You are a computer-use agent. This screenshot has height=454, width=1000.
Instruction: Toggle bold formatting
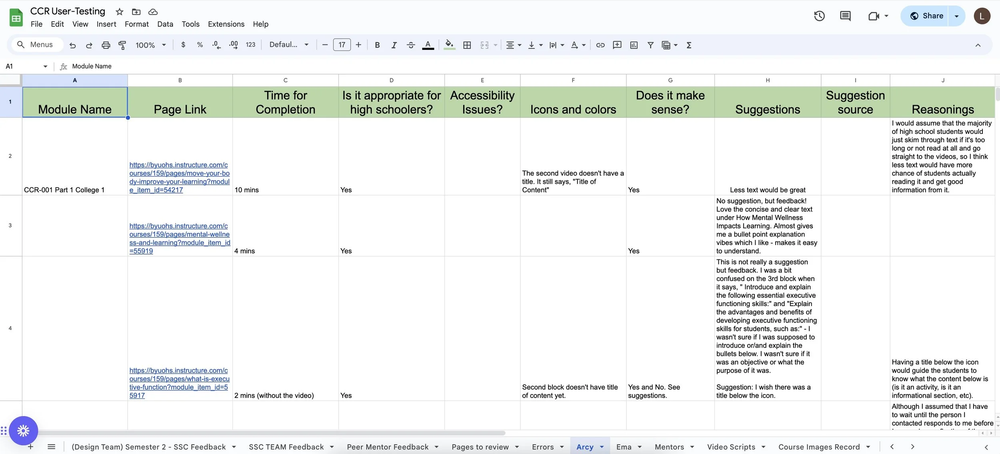(377, 45)
